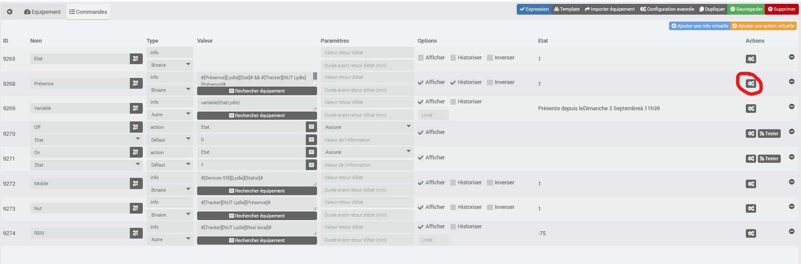Click list icon beside Off action value 0
Image resolution: width=801 pixels, height=264 pixels.
click(x=311, y=140)
